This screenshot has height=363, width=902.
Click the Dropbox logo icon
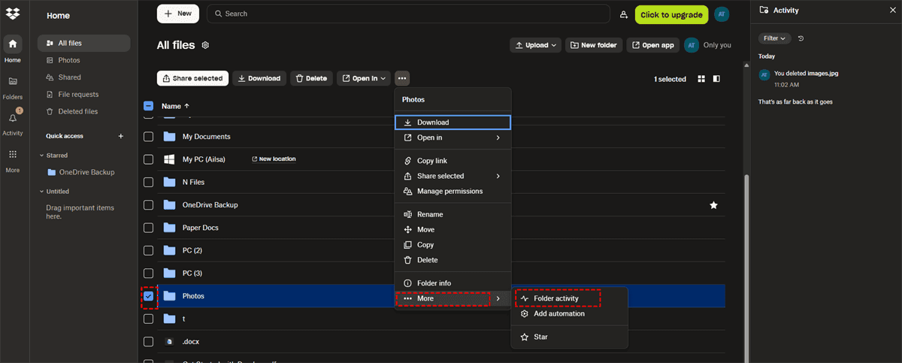(x=13, y=14)
